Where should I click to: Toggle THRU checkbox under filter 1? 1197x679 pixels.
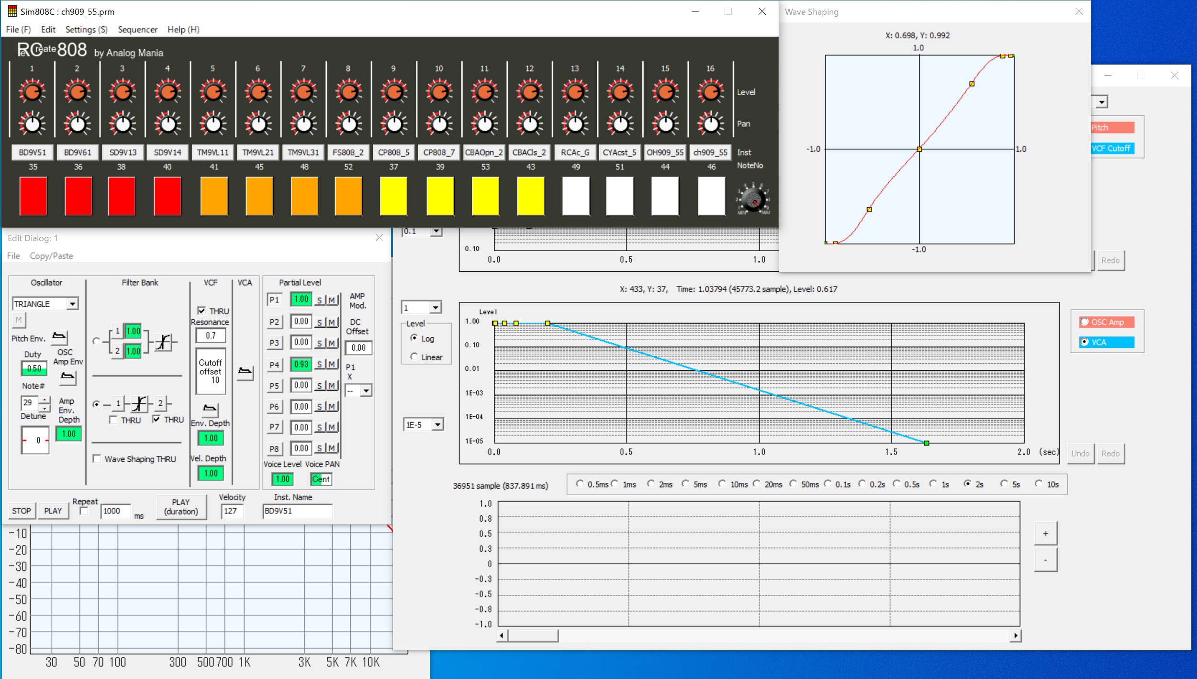[x=113, y=420]
